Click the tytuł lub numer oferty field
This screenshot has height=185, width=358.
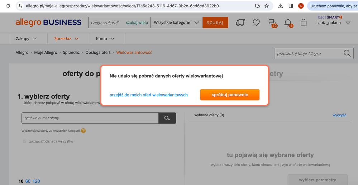click(x=90, y=118)
